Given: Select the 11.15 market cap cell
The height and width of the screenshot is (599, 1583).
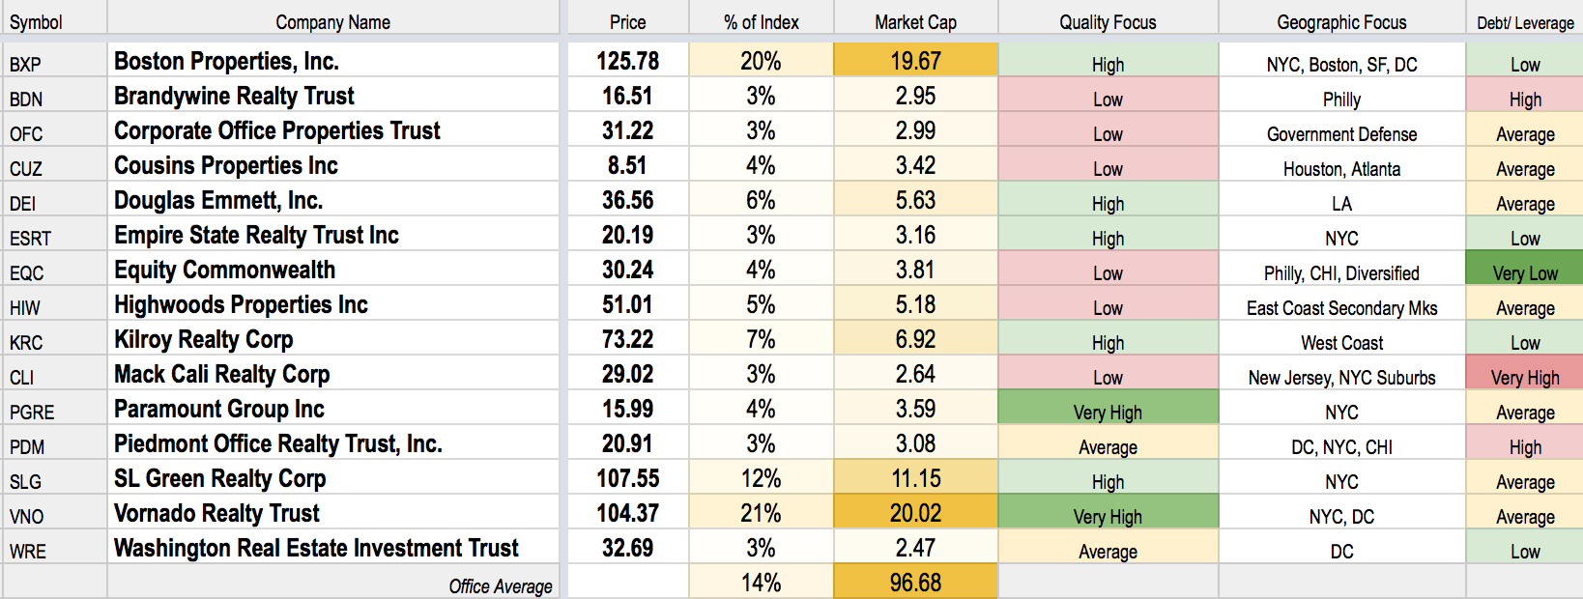Looking at the screenshot, I should [x=915, y=477].
